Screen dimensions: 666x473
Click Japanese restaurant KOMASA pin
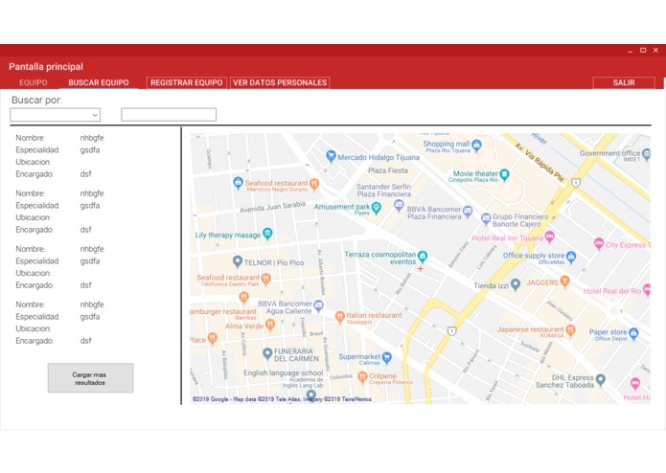coord(571,329)
